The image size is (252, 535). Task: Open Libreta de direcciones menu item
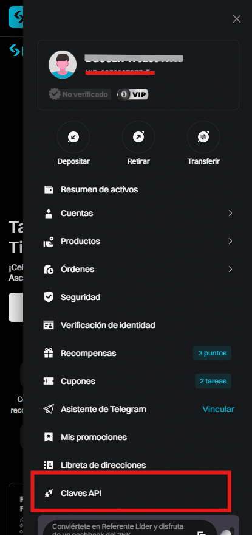(138, 465)
